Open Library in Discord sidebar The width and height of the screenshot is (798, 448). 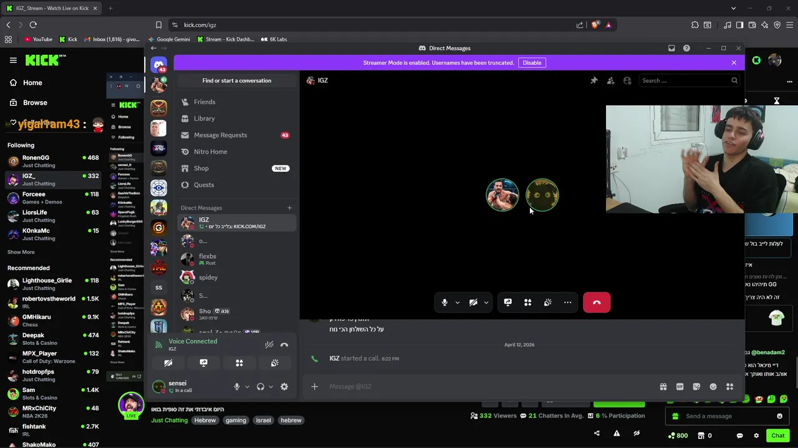pos(237,118)
